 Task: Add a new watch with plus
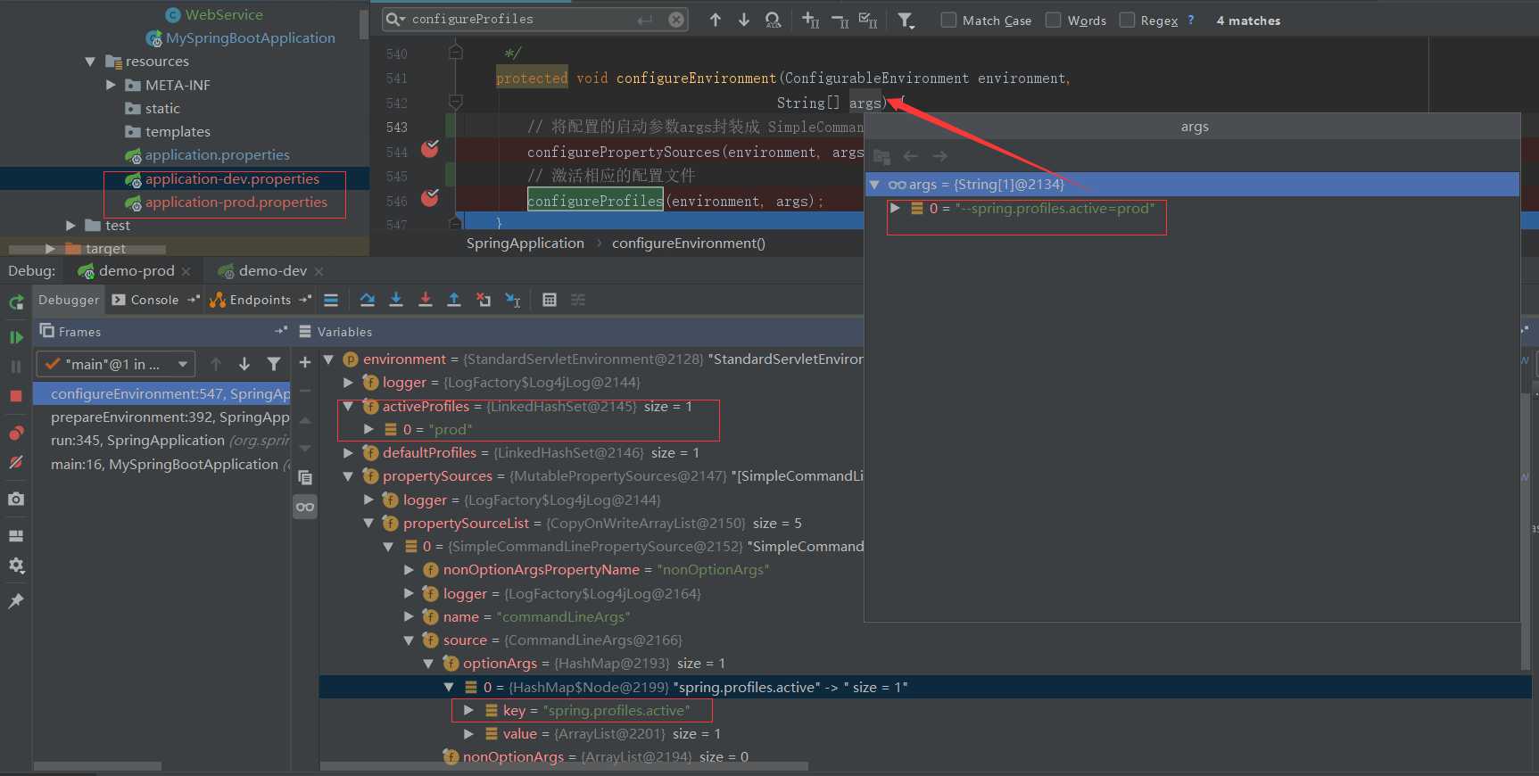coord(305,362)
